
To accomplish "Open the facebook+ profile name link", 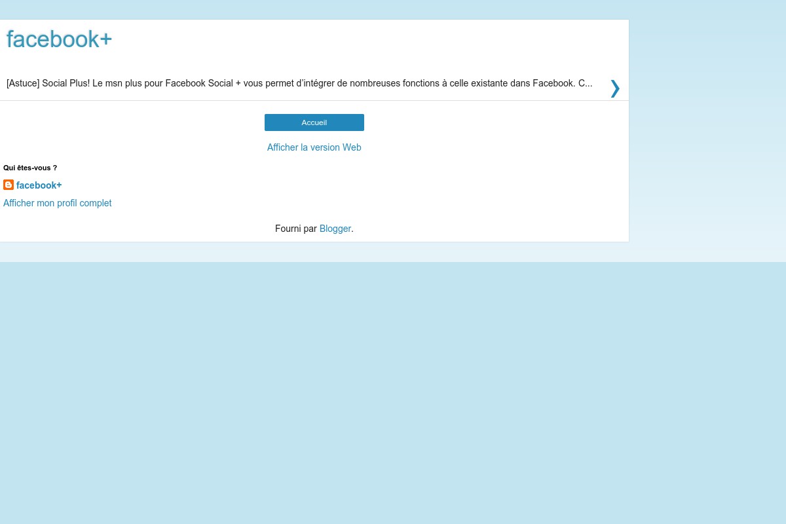I will coord(39,185).
